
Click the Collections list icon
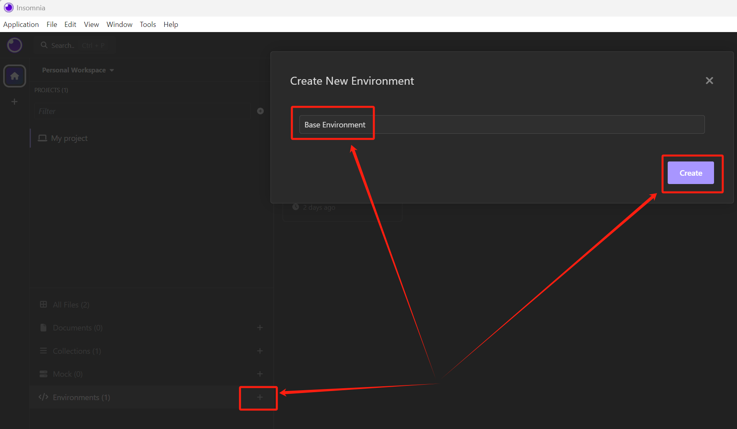(44, 351)
